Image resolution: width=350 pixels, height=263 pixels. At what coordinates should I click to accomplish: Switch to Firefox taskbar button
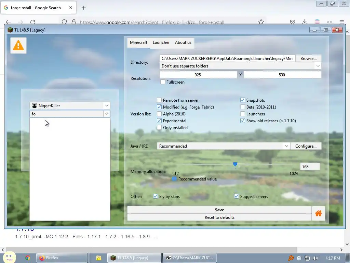tap(62, 258)
